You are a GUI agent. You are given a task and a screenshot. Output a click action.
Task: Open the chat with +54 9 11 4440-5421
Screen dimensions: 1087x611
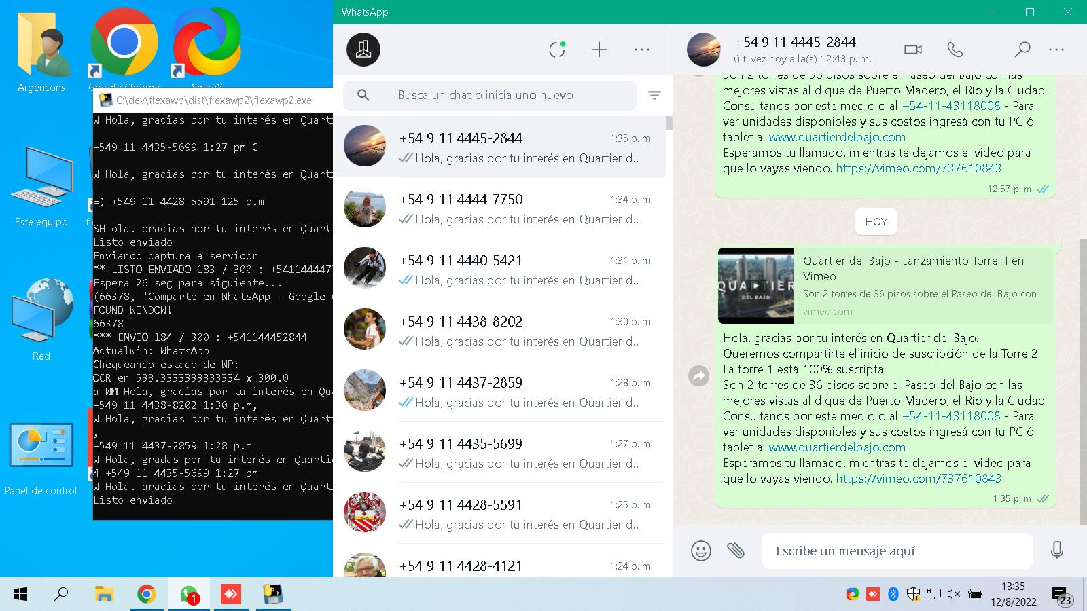coord(499,269)
